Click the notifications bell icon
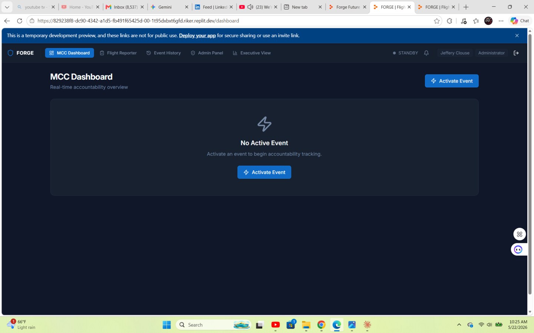Screen dimensions: 534x333 pyautogui.click(x=426, y=53)
